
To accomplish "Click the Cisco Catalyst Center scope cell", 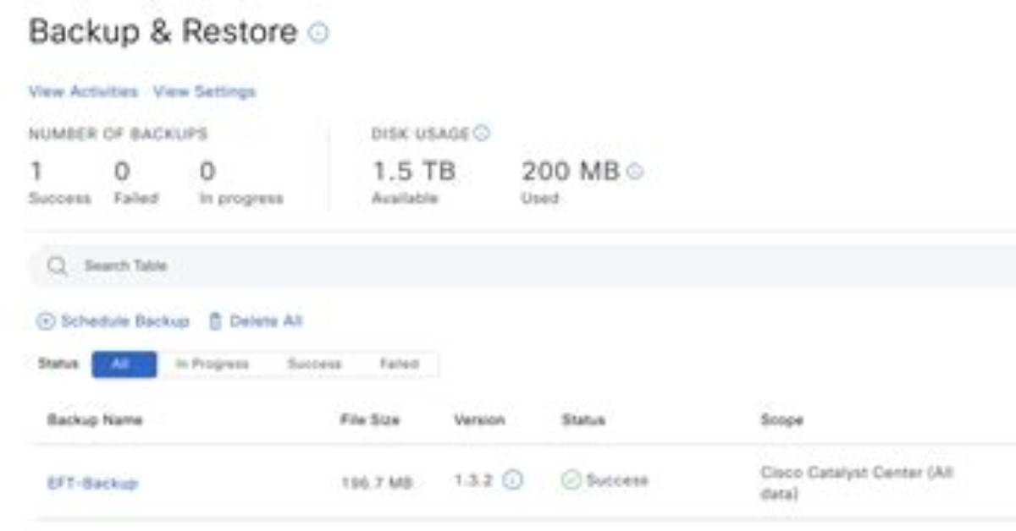I will pyautogui.click(x=858, y=481).
